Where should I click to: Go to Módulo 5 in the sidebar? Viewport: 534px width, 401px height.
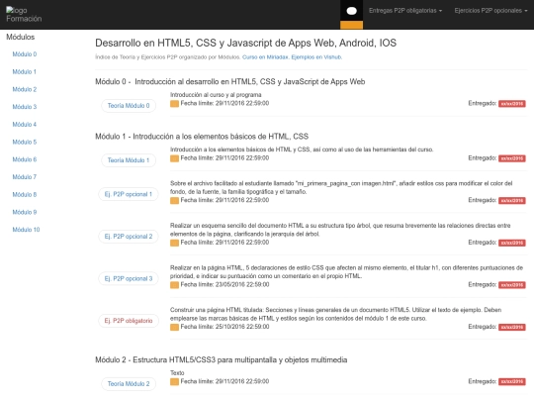coord(25,142)
